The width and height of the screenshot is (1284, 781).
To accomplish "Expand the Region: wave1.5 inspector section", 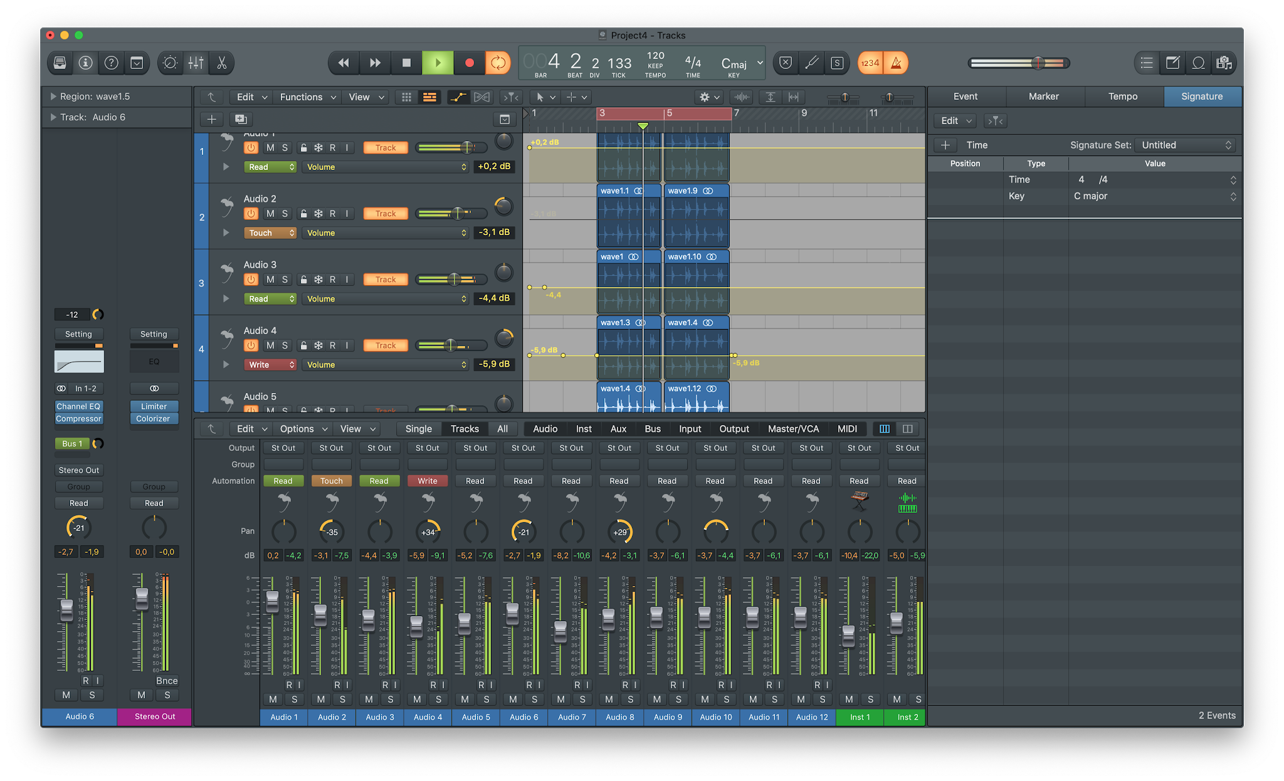I will [x=53, y=97].
